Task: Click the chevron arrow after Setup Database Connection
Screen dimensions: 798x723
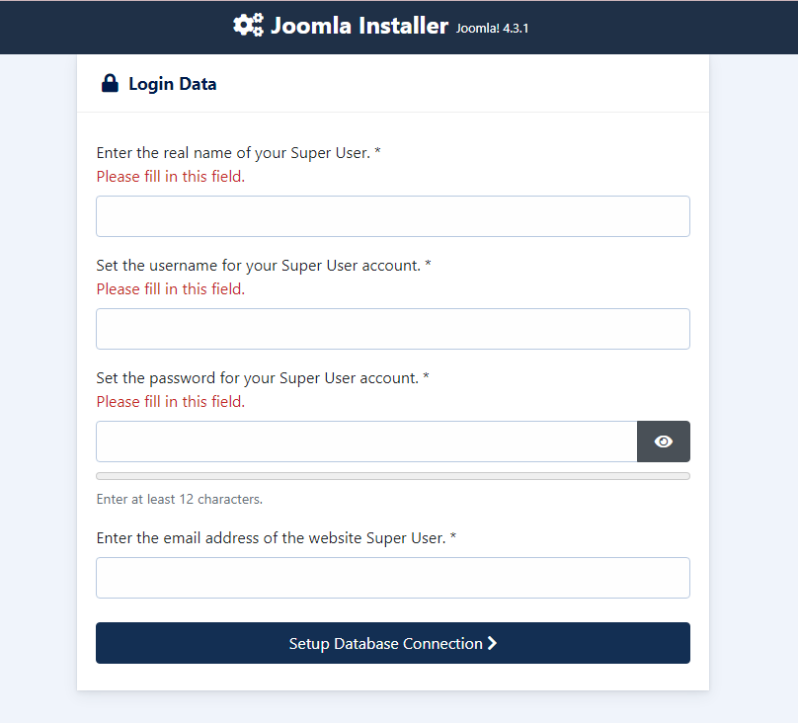Action: tap(493, 643)
